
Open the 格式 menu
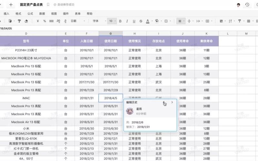[18, 14]
